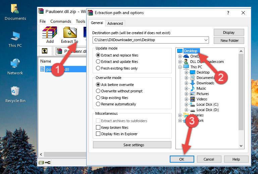
Task: Expand the Downloads tree node
Action: click(186, 83)
